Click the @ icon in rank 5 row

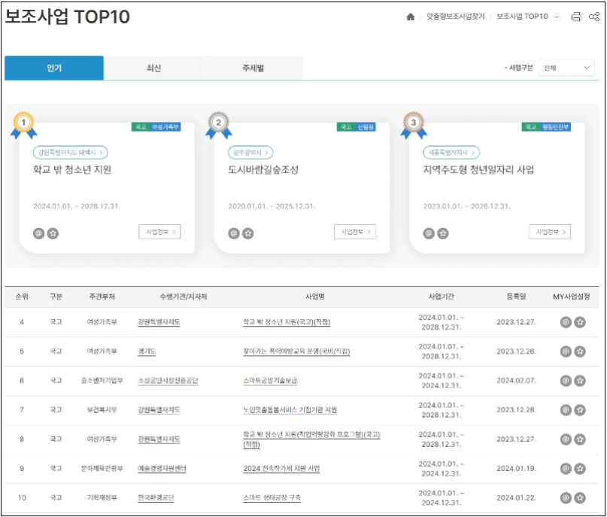click(566, 351)
